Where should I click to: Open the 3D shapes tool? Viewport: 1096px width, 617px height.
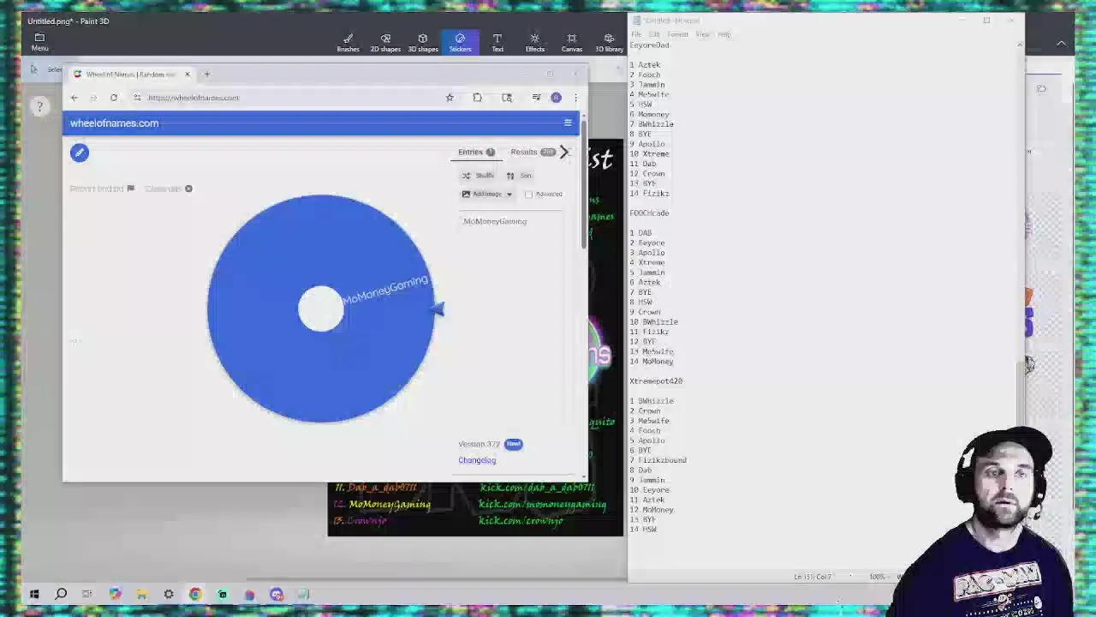pyautogui.click(x=422, y=43)
